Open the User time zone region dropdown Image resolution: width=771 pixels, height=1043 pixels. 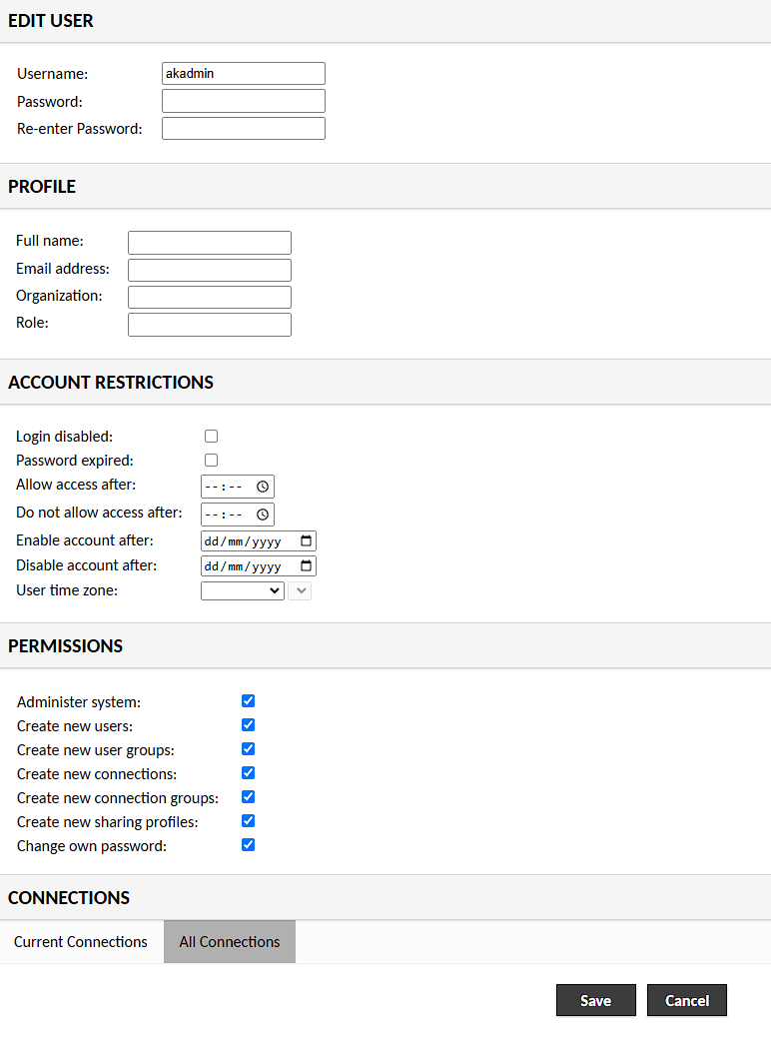pos(243,590)
